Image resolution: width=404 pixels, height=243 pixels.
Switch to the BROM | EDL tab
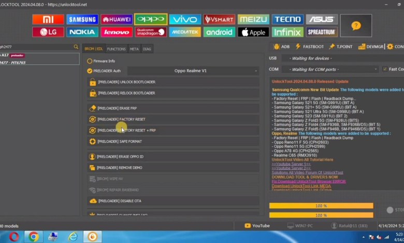click(94, 49)
